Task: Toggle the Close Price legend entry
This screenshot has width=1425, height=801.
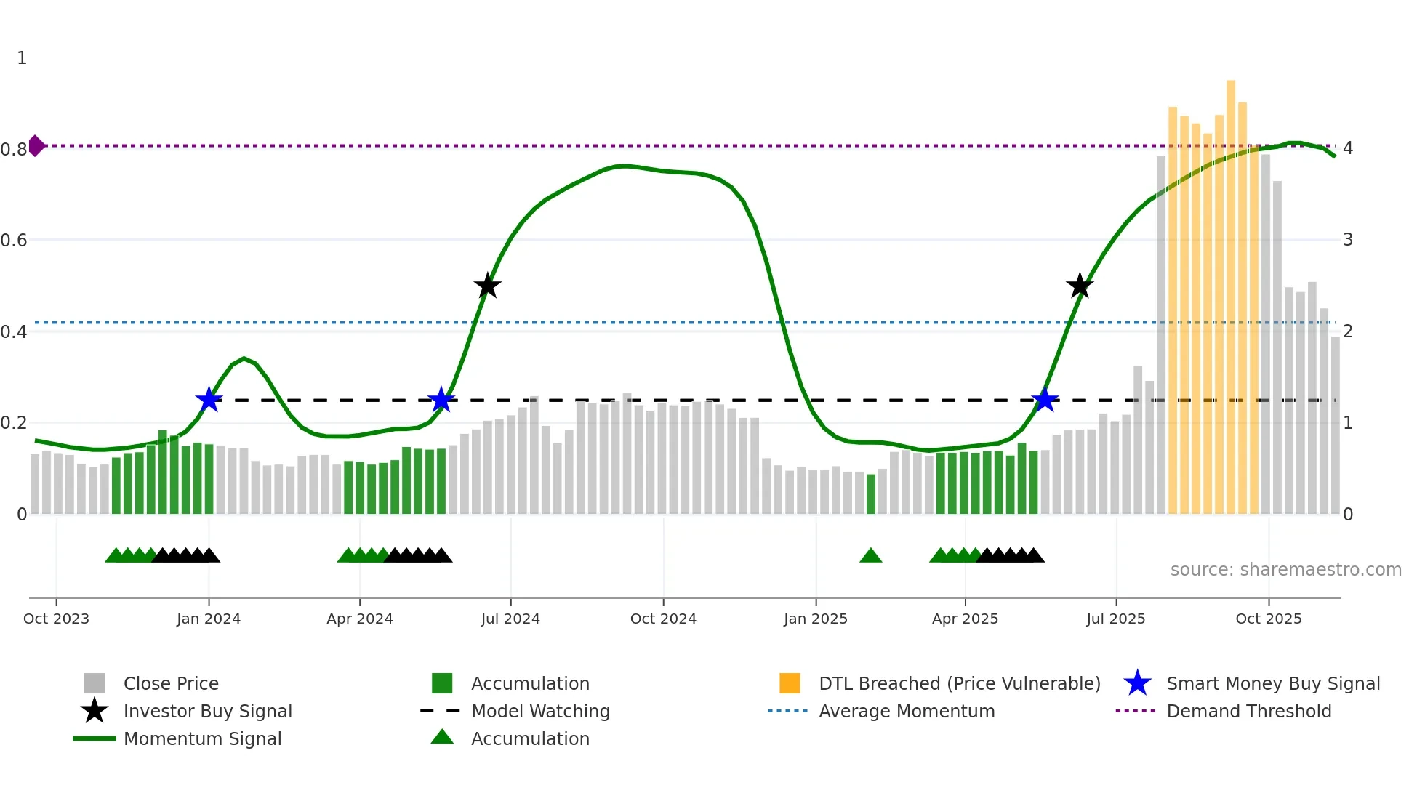Action: (x=171, y=683)
